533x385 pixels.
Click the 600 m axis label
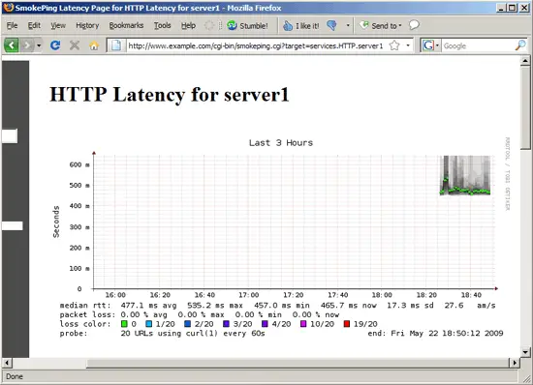pos(79,164)
